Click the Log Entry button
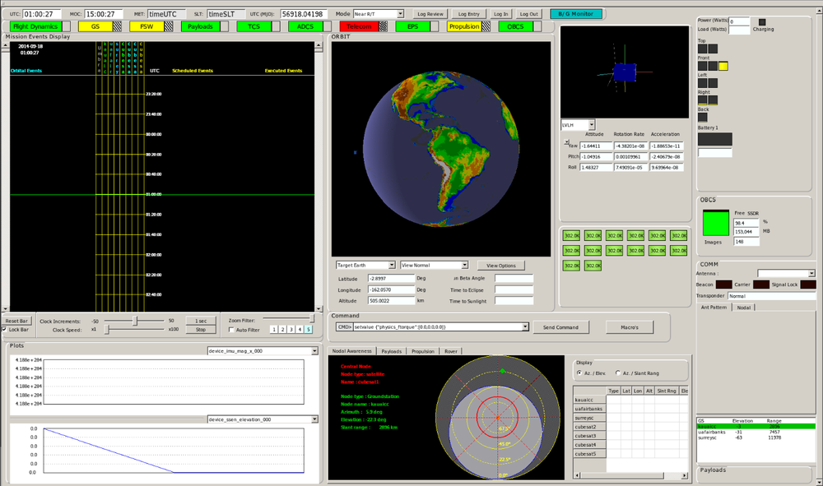 click(469, 14)
